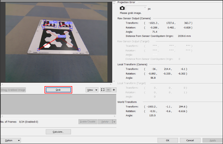Screen dimensions: 223x144
Task: Zoom in with the plus icon
Action: [x=114, y=90]
